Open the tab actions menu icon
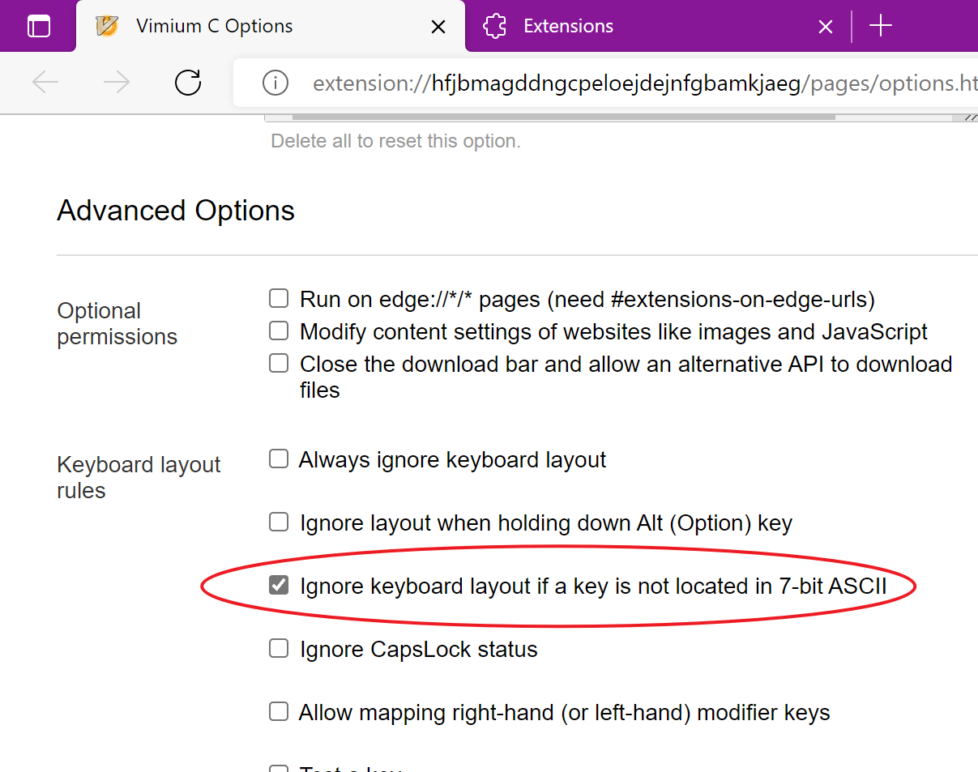Viewport: 978px width, 772px height. click(x=38, y=26)
